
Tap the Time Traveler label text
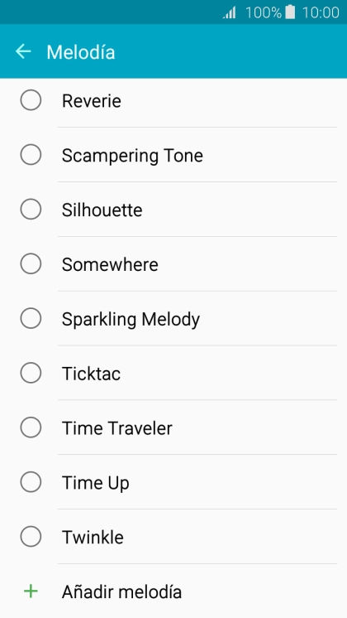click(x=117, y=428)
